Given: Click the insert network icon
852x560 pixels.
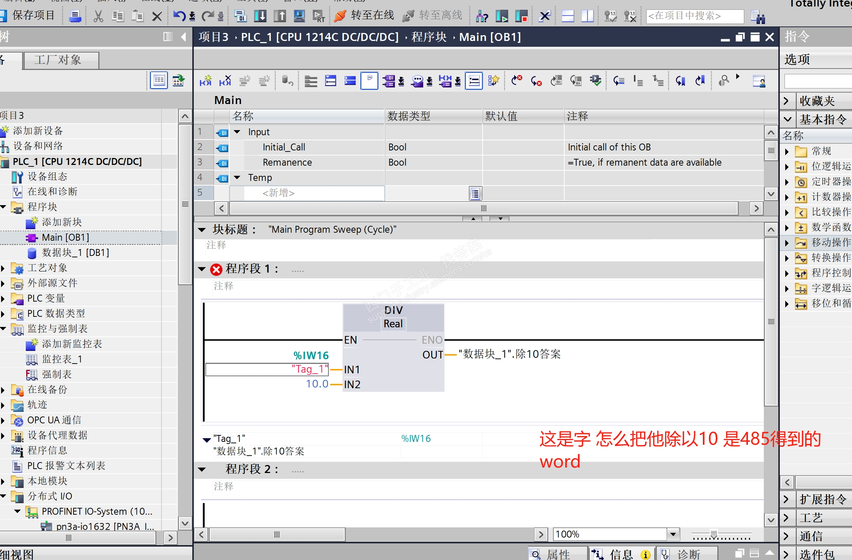Looking at the screenshot, I should (205, 80).
